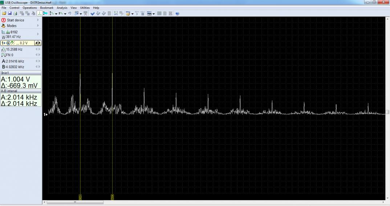Image resolution: width=390 pixels, height=206 pixels.
Task: Toggle the channel 1 coupling button
Action: [12, 43]
